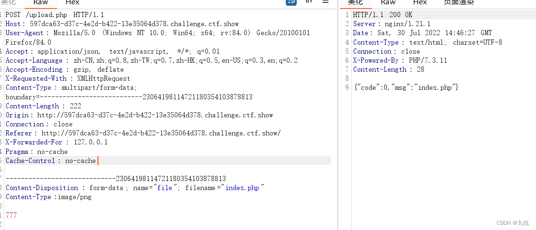
Task: Click the X-Requested-With: XMLHttpRequest line
Action: (x=68, y=78)
